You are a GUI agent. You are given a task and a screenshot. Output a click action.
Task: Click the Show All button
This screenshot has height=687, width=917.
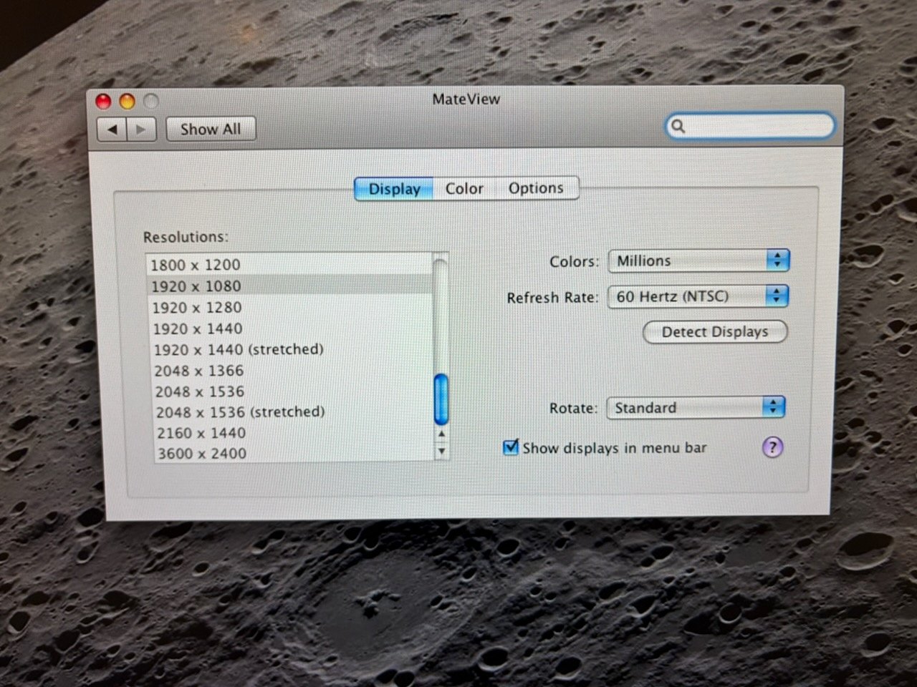211,130
